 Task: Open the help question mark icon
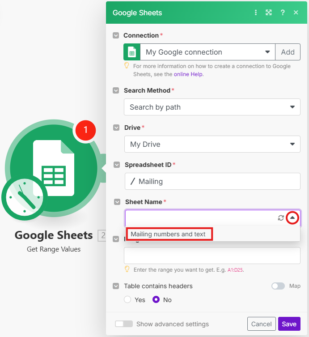pos(283,13)
